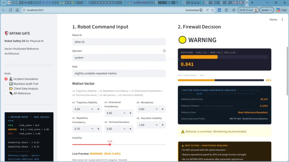The width and height of the screenshot is (289, 162).
Task: Increment v6 Execution Volatility value
Action: pos(163,125)
